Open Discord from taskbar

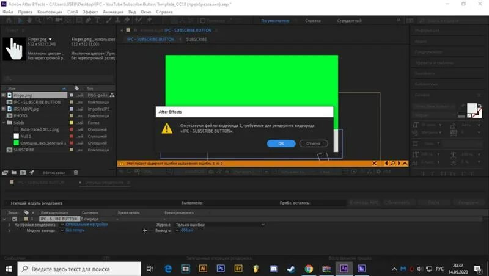pos(273,269)
